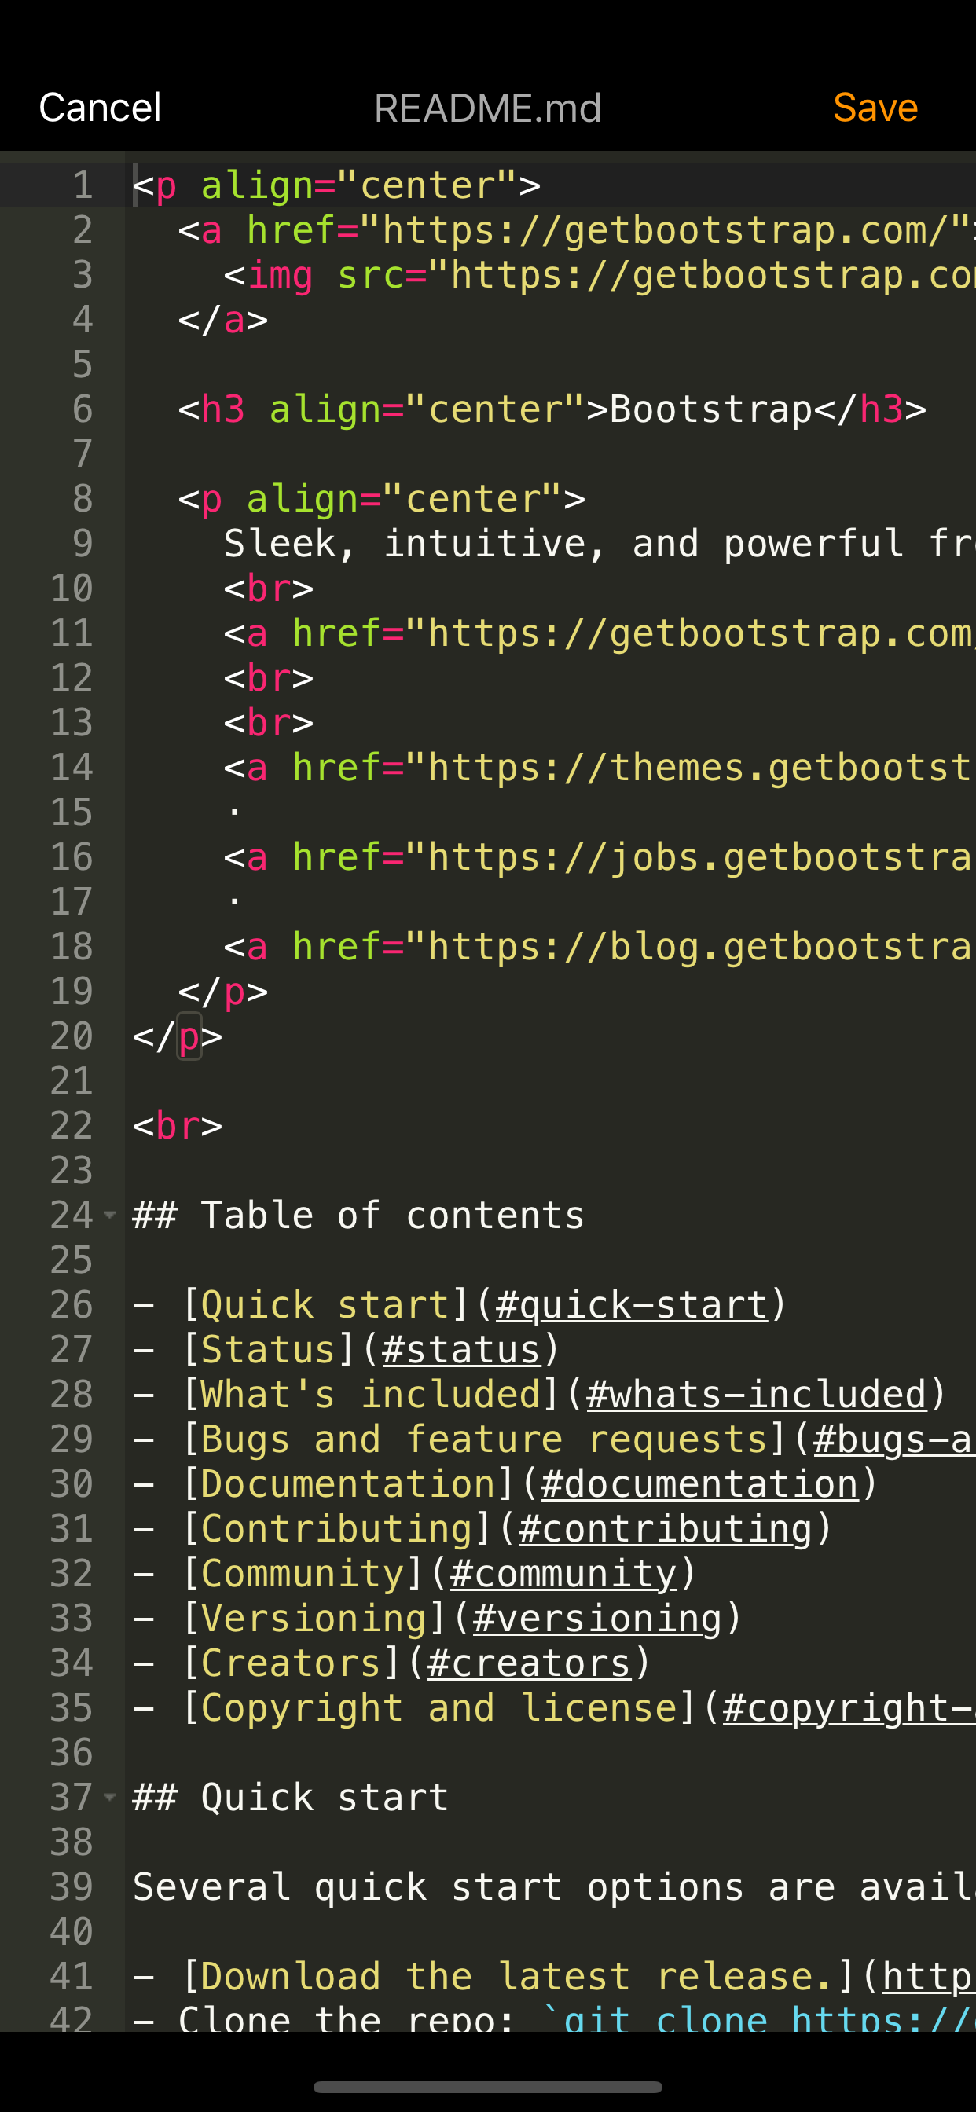Viewport: 976px width, 2112px height.
Task: Collapse the Quick start section fold arrow
Action: coord(110,1797)
